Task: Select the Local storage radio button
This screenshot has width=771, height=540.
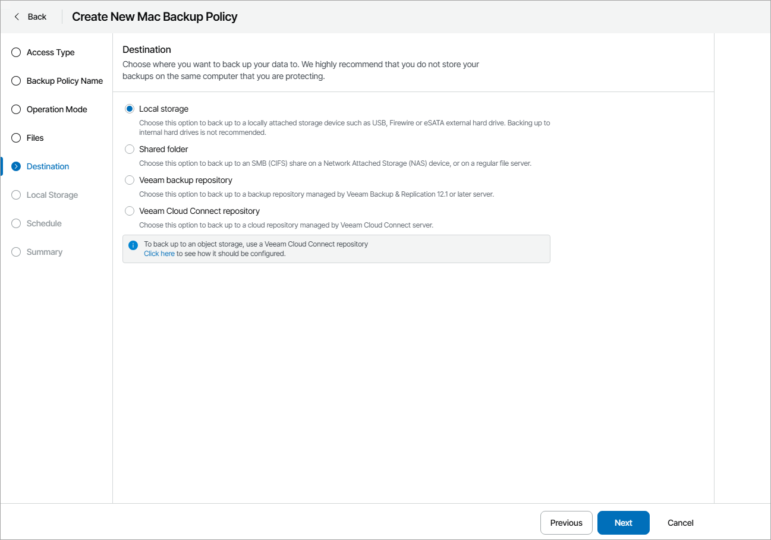Action: (x=130, y=108)
